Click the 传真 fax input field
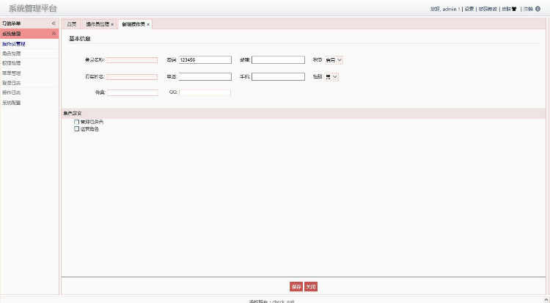 pos(133,92)
